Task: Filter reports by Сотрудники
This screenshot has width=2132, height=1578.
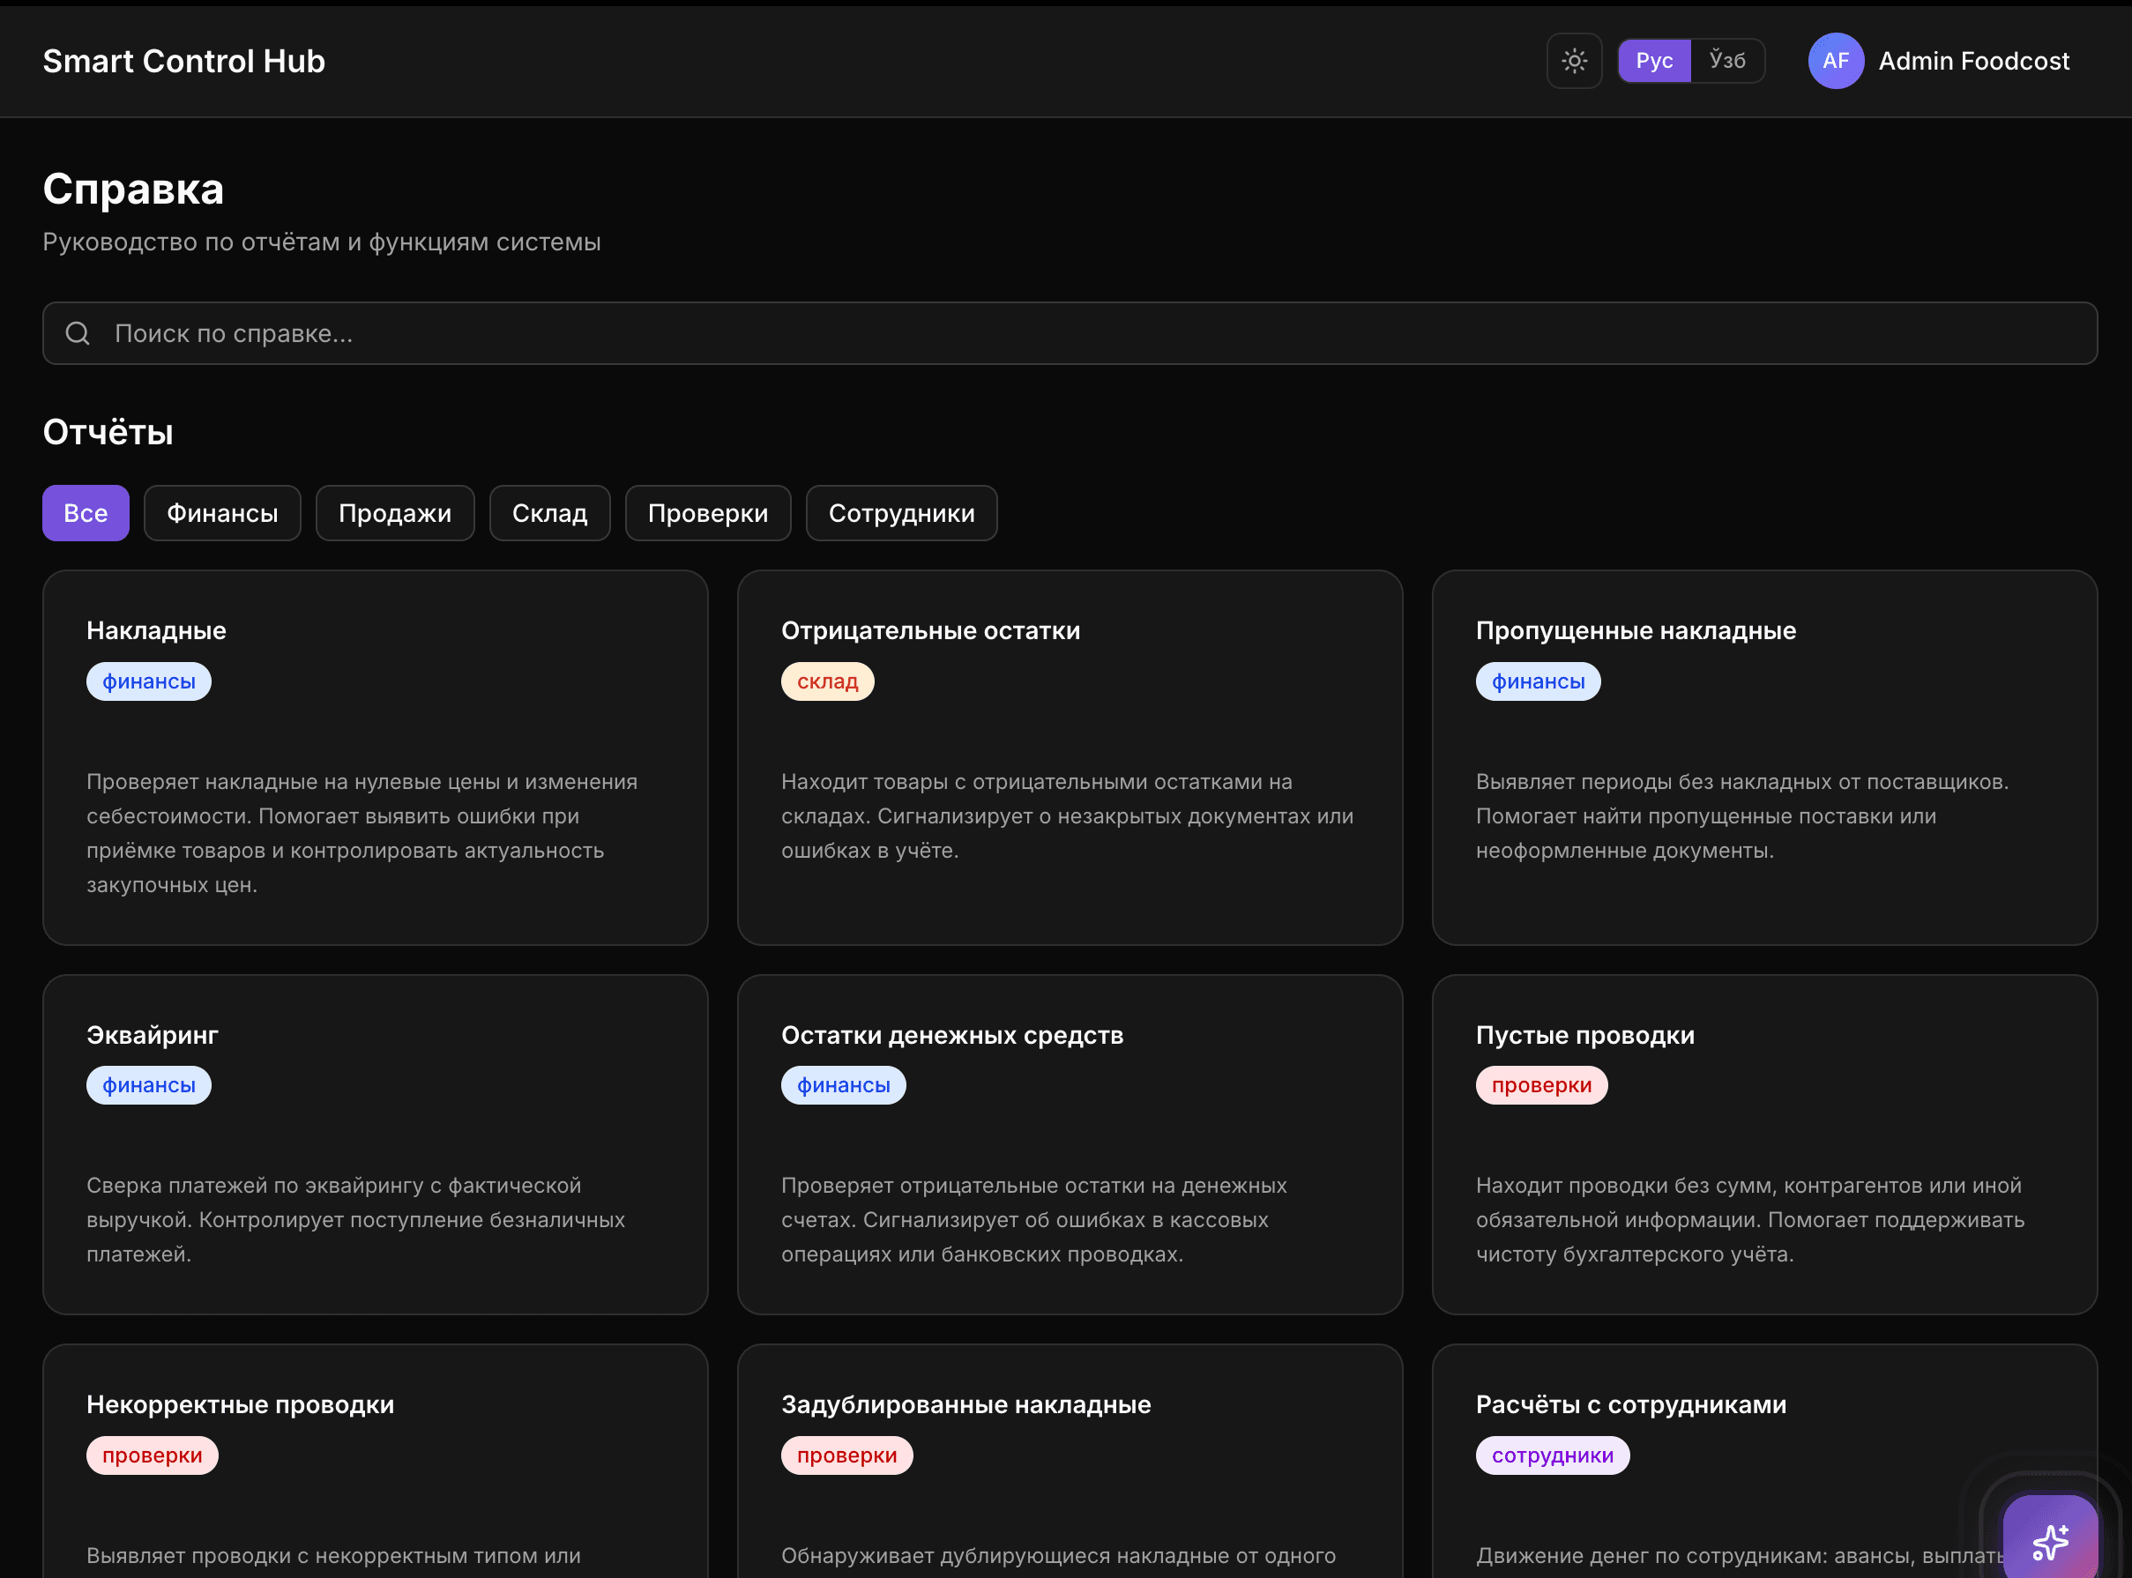Action: 902,513
